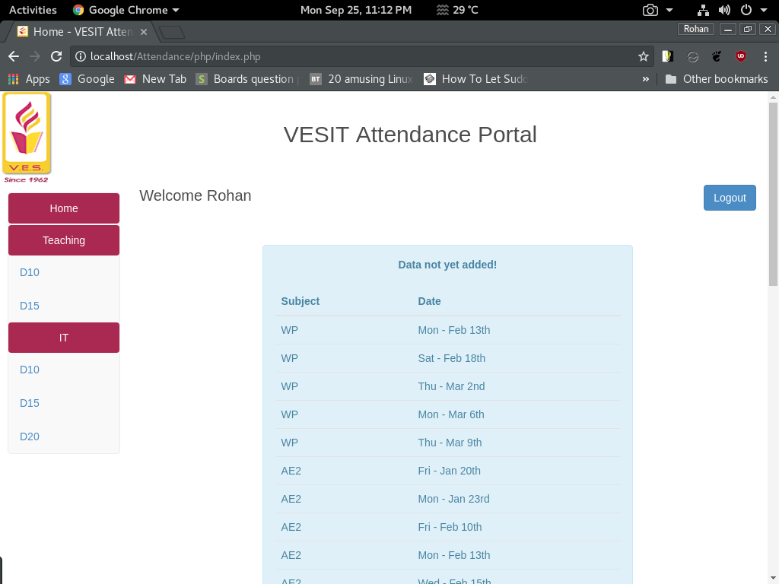Screen dimensions: 779x584
Task: Open Chrome's three-dot menu
Action: [765, 56]
